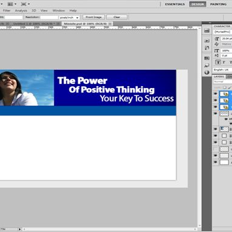Open the 3D menu
This screenshot has width=232, height=232.
coord(34,10)
